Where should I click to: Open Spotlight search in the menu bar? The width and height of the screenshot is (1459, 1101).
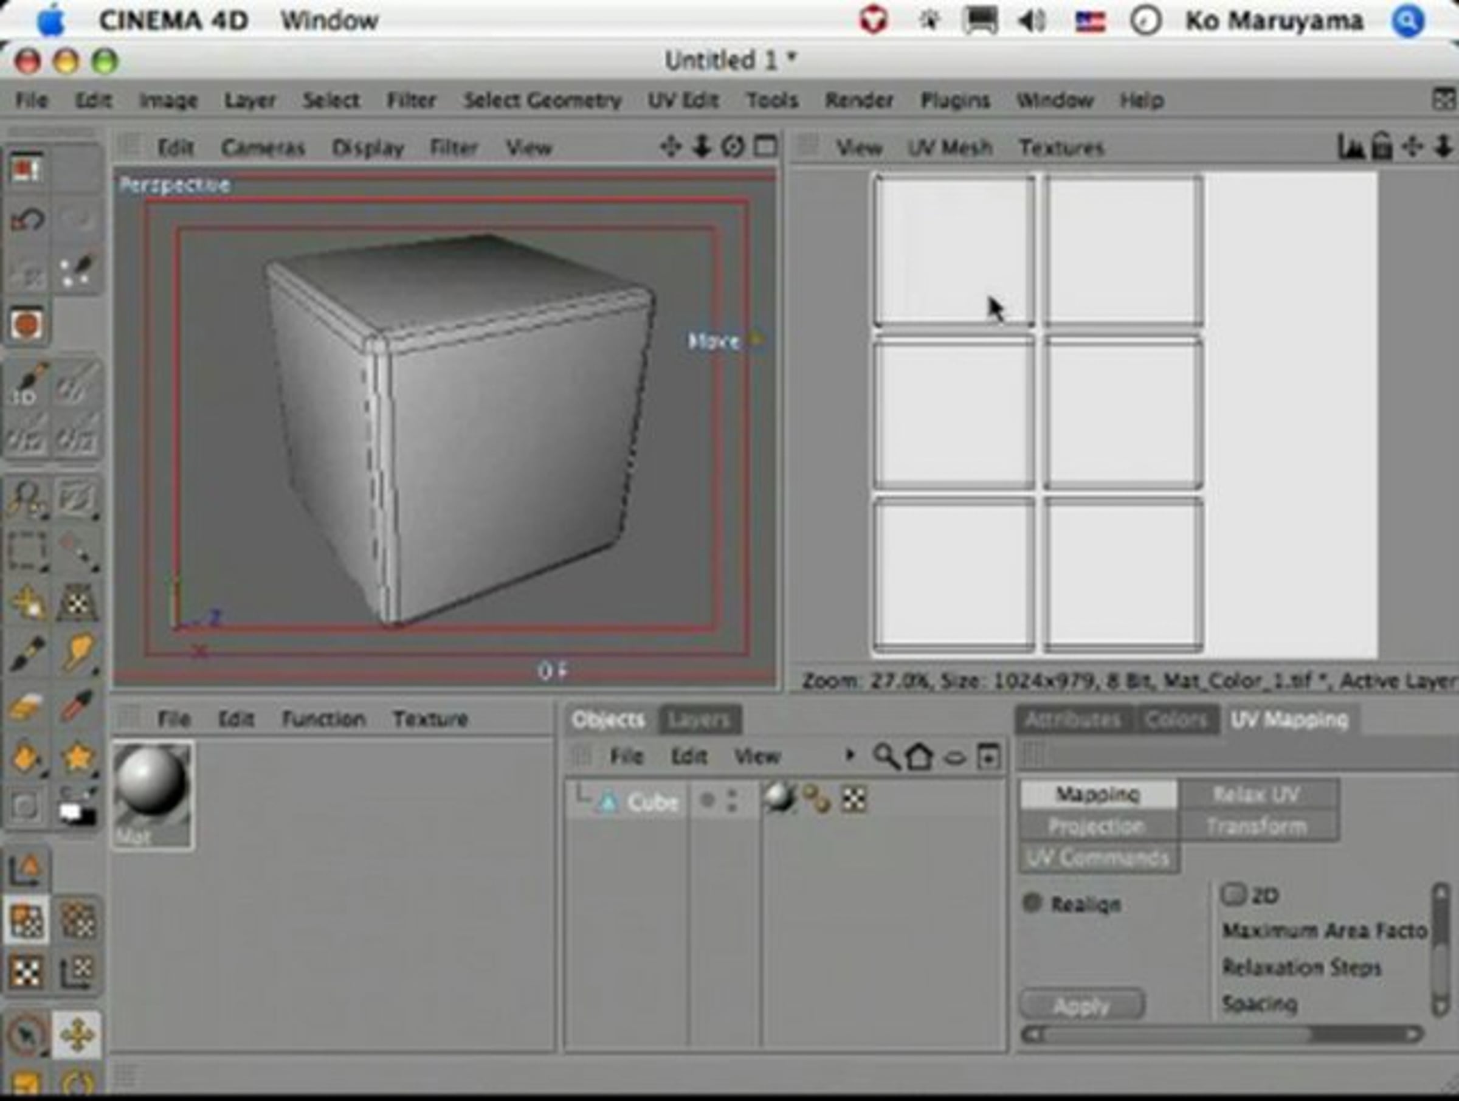click(1407, 21)
